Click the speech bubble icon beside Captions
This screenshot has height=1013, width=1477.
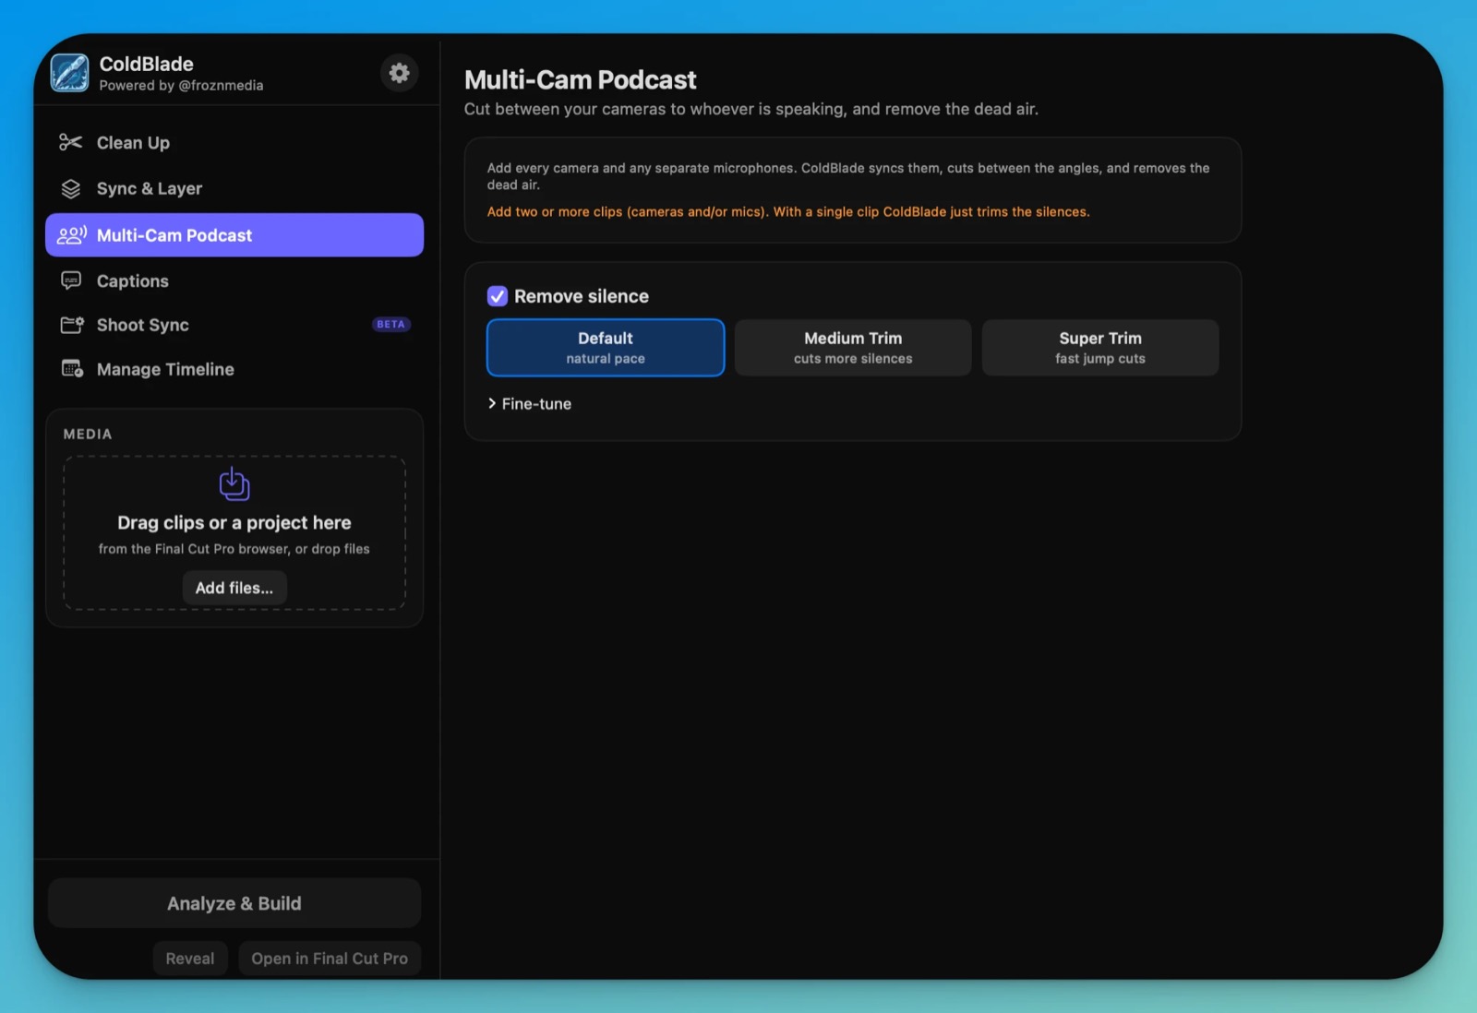(x=71, y=280)
